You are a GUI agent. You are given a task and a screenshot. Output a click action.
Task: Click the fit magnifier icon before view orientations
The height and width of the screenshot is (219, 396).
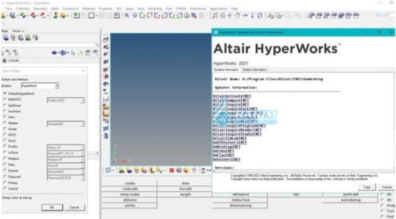pyautogui.click(x=127, y=16)
